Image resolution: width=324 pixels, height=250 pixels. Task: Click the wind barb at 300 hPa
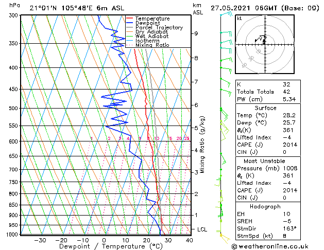[226, 14]
